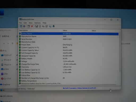Select the Battery Temperature row
This screenshot has width=136, height=102.
click(69, 81)
